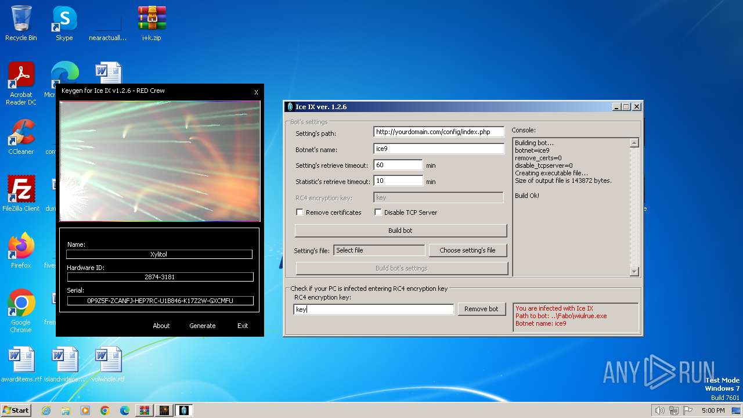Open the Skype desktop shortcut
The height and width of the screenshot is (418, 743).
[x=64, y=23]
